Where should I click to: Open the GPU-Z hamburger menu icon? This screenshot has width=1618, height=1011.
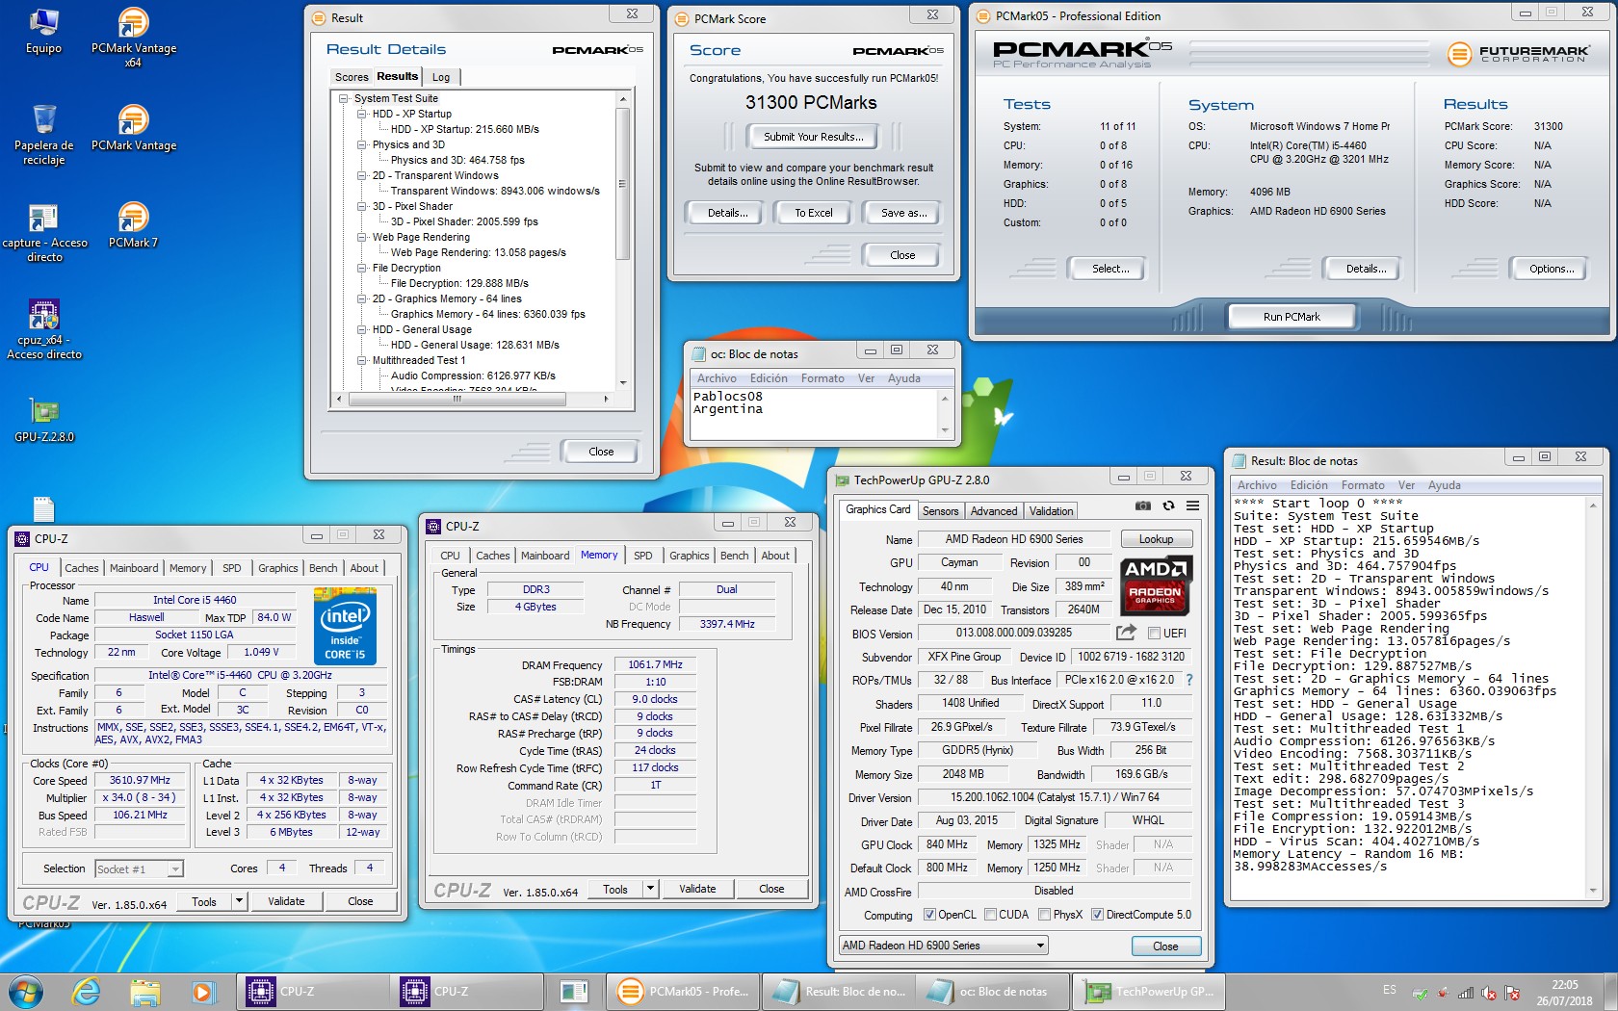point(1192,505)
